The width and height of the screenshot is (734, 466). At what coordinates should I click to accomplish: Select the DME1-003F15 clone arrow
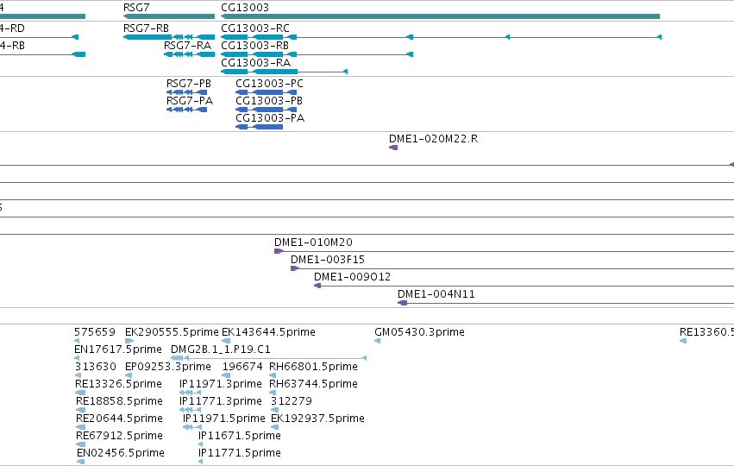tap(295, 269)
